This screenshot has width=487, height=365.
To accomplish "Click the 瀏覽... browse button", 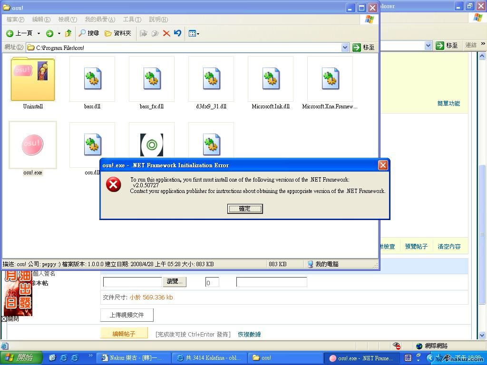I will (175, 281).
